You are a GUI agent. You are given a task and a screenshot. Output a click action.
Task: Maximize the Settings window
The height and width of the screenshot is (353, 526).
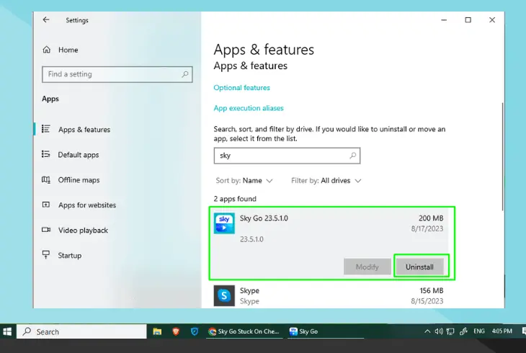tap(468, 19)
